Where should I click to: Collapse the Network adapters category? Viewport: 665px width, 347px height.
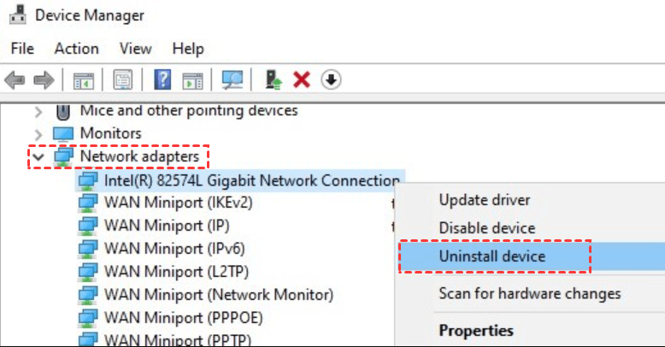click(38, 157)
